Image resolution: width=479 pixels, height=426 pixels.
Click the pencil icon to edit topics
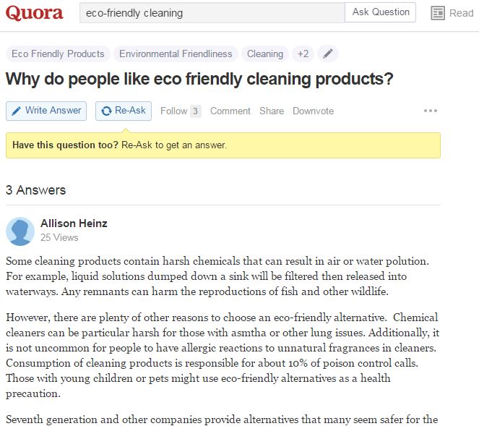[x=328, y=54]
